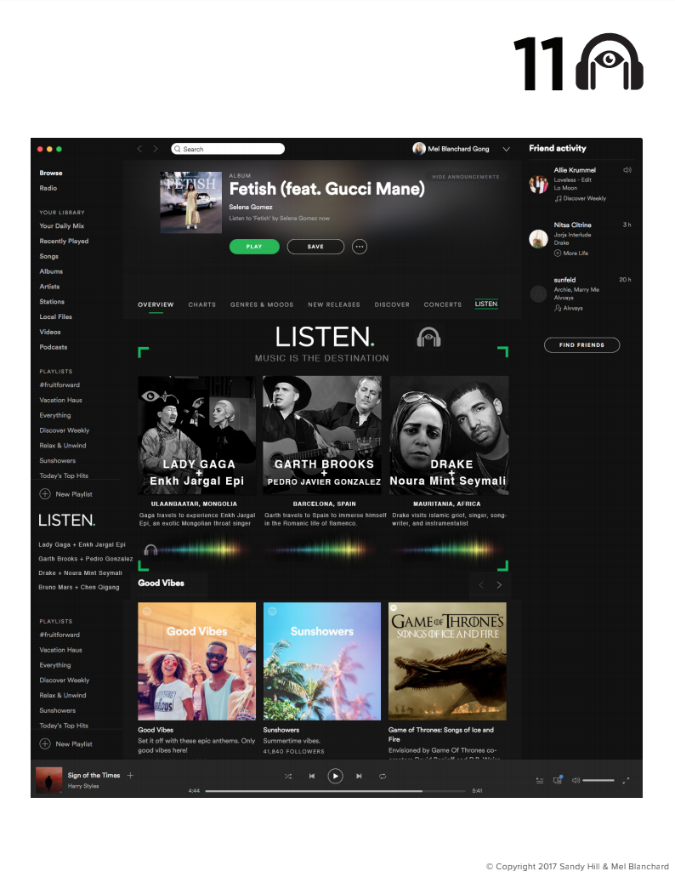Show next Good Vibes items

pos(499,585)
